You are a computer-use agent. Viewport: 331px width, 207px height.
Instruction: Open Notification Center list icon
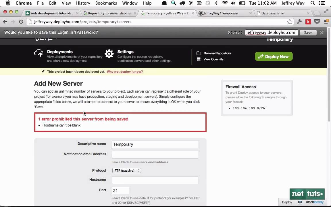322,3
